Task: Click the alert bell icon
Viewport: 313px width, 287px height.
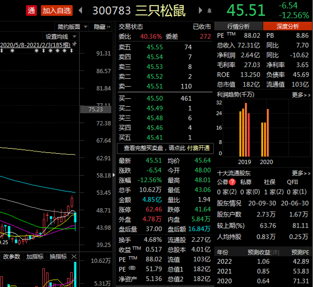Action: coord(209,10)
